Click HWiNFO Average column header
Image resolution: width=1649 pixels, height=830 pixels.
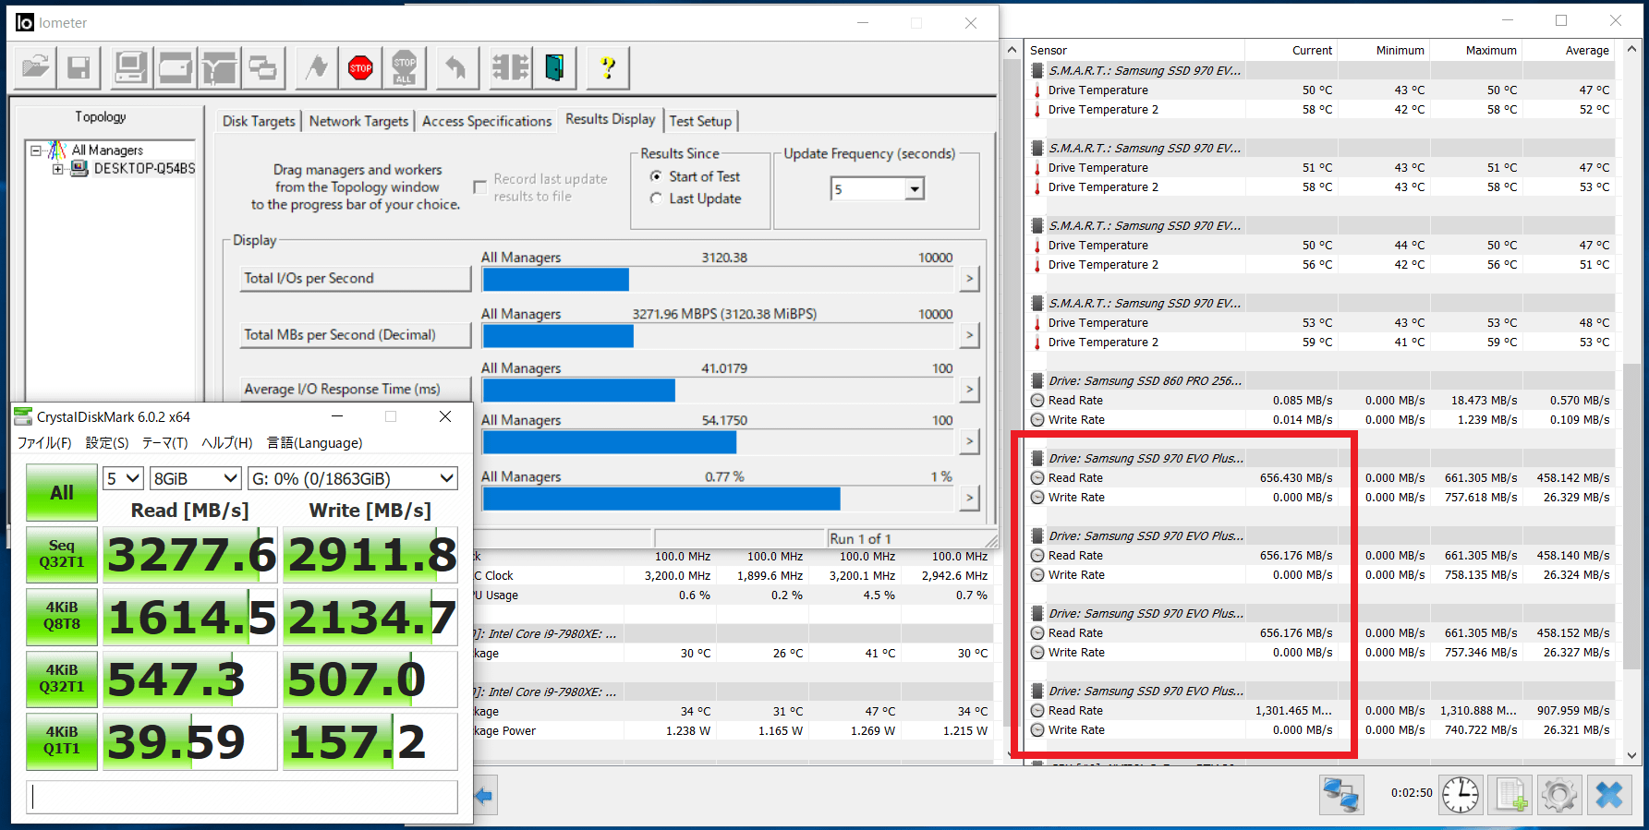click(x=1568, y=51)
